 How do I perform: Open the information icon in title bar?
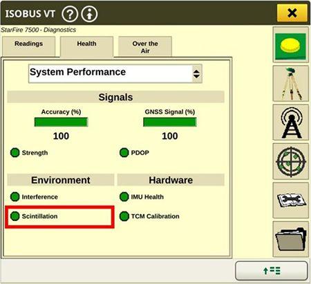[89, 14]
